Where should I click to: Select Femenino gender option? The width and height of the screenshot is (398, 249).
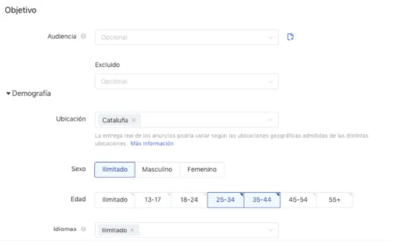202,170
